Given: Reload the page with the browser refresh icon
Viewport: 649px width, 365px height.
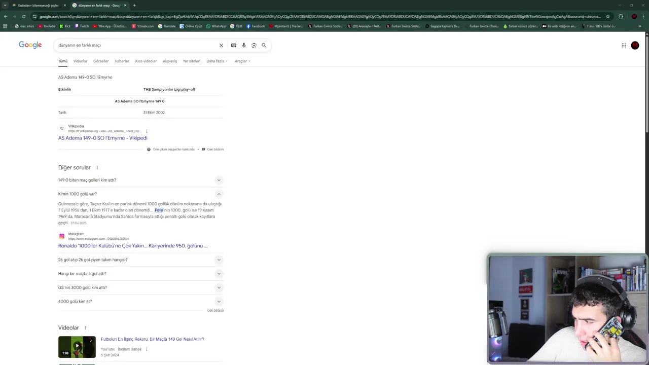Looking at the screenshot, I should pos(23,16).
